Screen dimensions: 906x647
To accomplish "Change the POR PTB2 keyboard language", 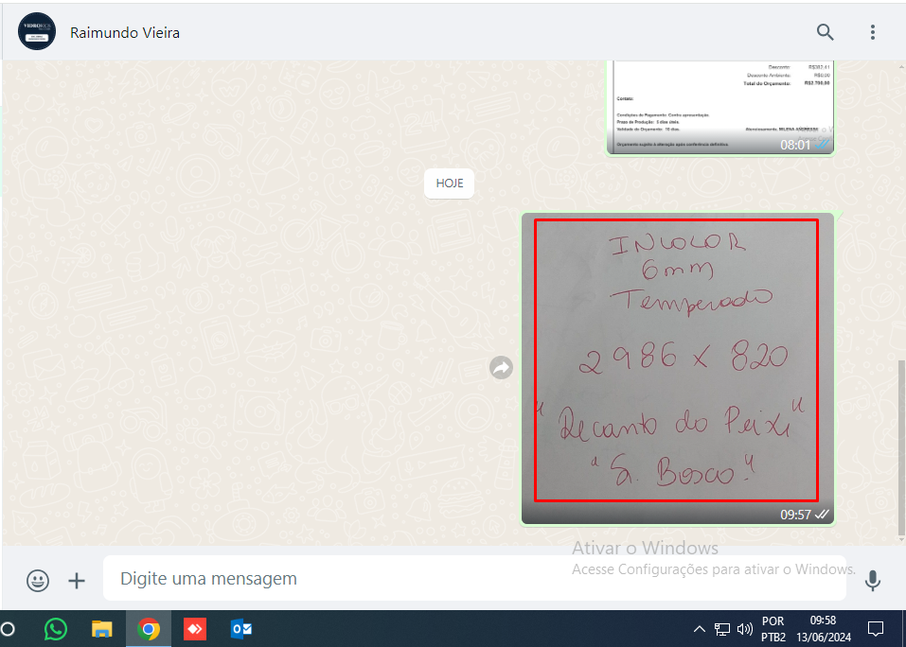I will click(773, 629).
